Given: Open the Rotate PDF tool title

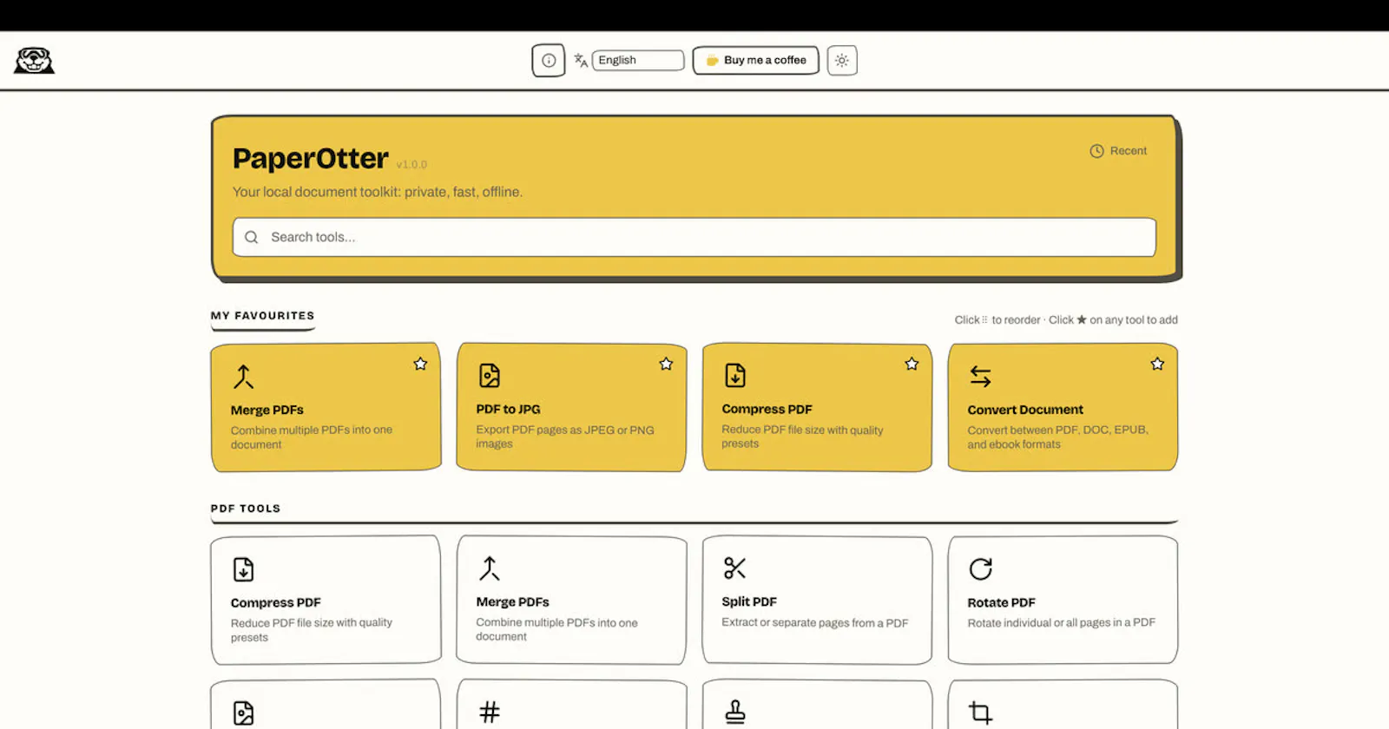Looking at the screenshot, I should [x=1002, y=602].
